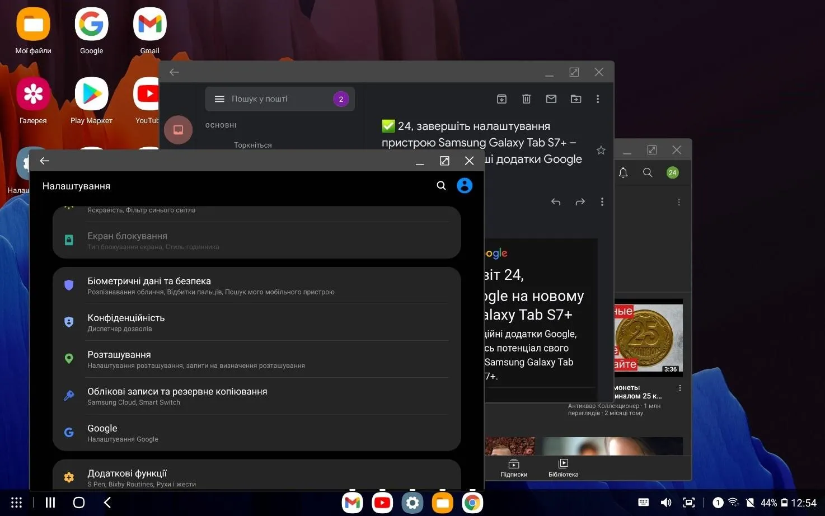Viewport: 825px width, 516px height.
Task: Switch to YouTube from the taskbar
Action: tap(383, 503)
